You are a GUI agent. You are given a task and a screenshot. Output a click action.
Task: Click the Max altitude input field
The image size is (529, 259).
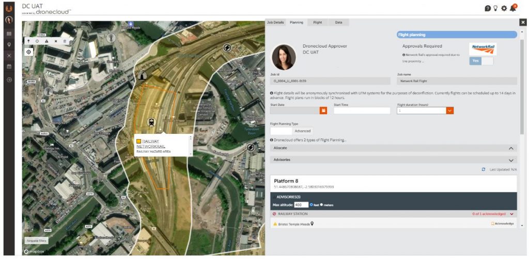(x=301, y=205)
